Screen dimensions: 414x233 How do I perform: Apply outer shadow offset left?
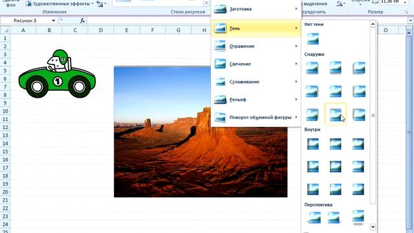(x=359, y=91)
